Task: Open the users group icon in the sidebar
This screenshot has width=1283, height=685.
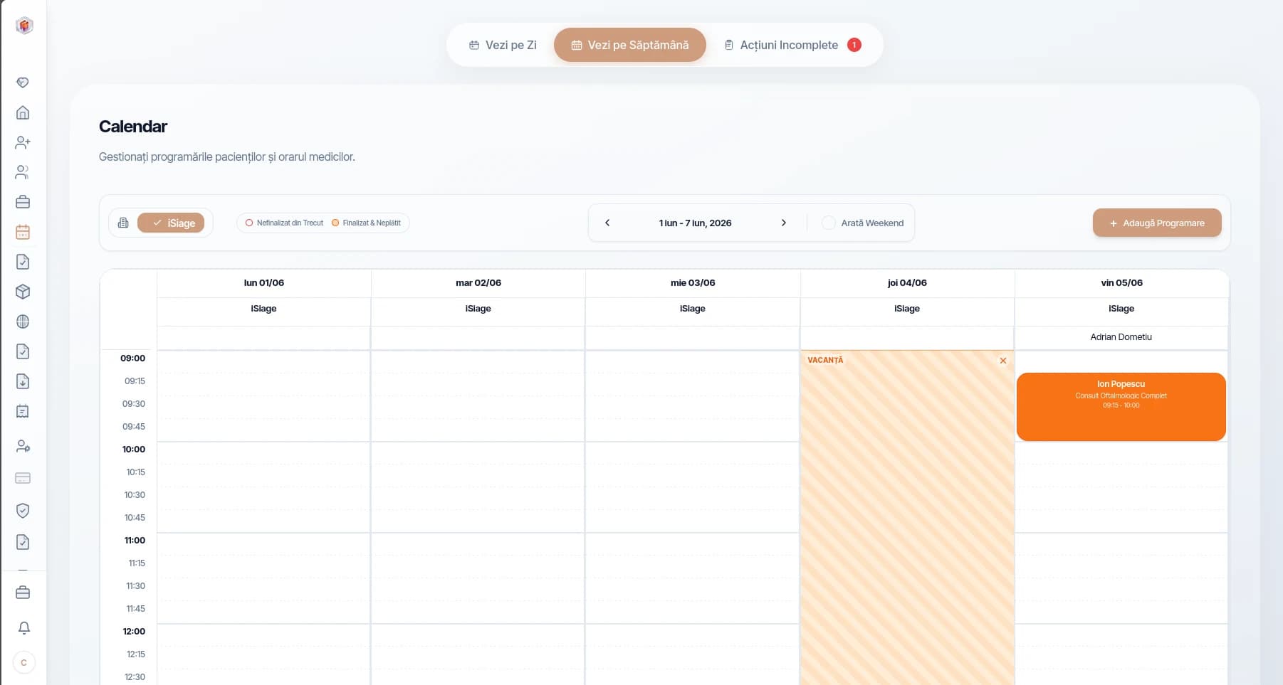Action: (x=23, y=172)
